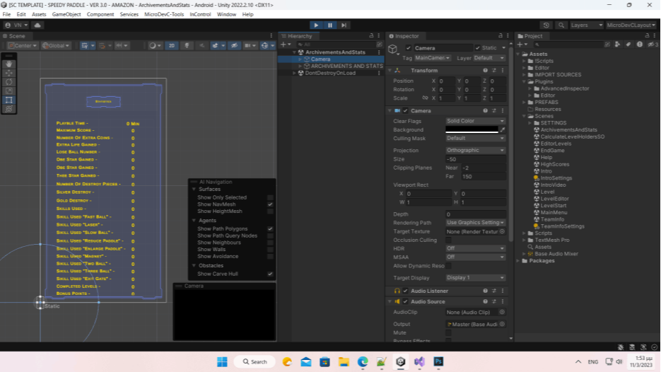Disable the Audio Listener component checkbox
Image resolution: width=661 pixels, height=372 pixels.
click(406, 291)
